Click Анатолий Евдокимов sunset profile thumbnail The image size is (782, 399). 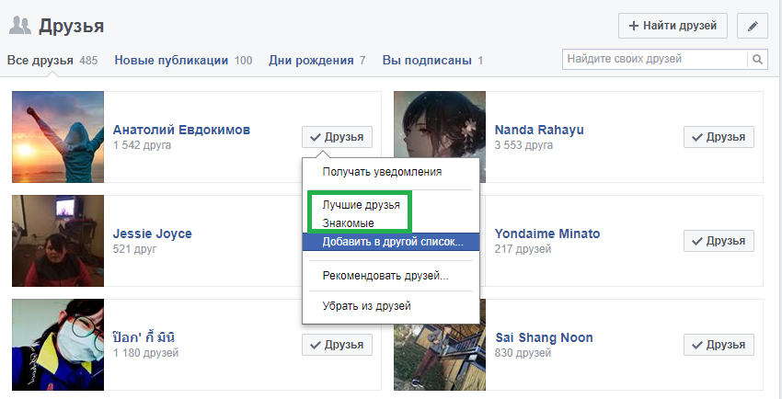(x=57, y=137)
